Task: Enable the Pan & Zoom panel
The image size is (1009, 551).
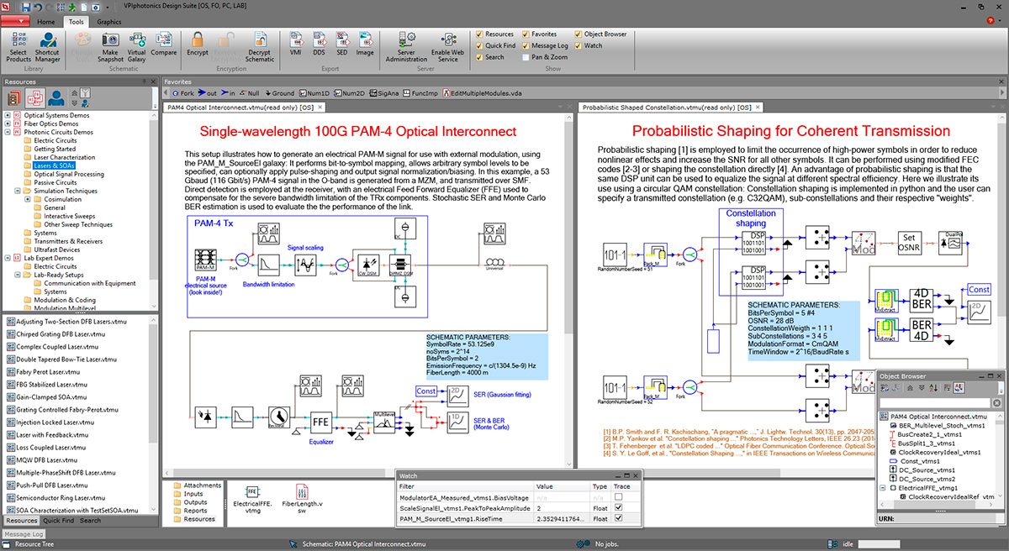Action: click(x=526, y=57)
